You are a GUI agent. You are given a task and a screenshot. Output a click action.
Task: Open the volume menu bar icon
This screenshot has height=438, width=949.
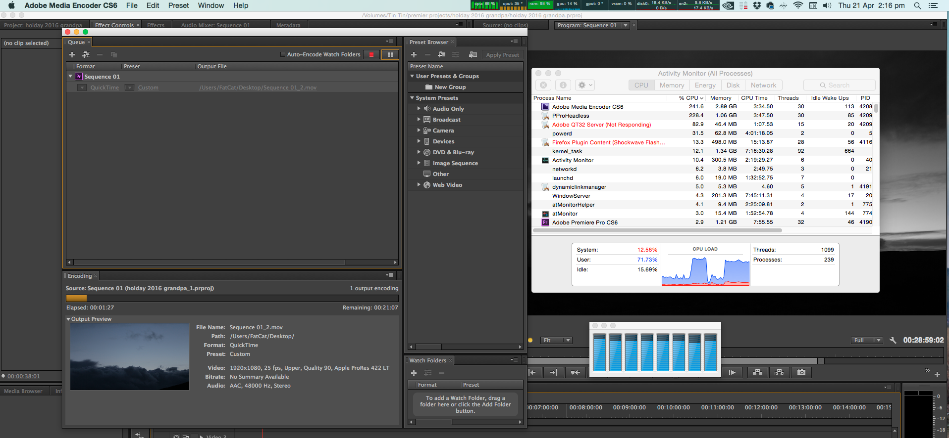827,5
